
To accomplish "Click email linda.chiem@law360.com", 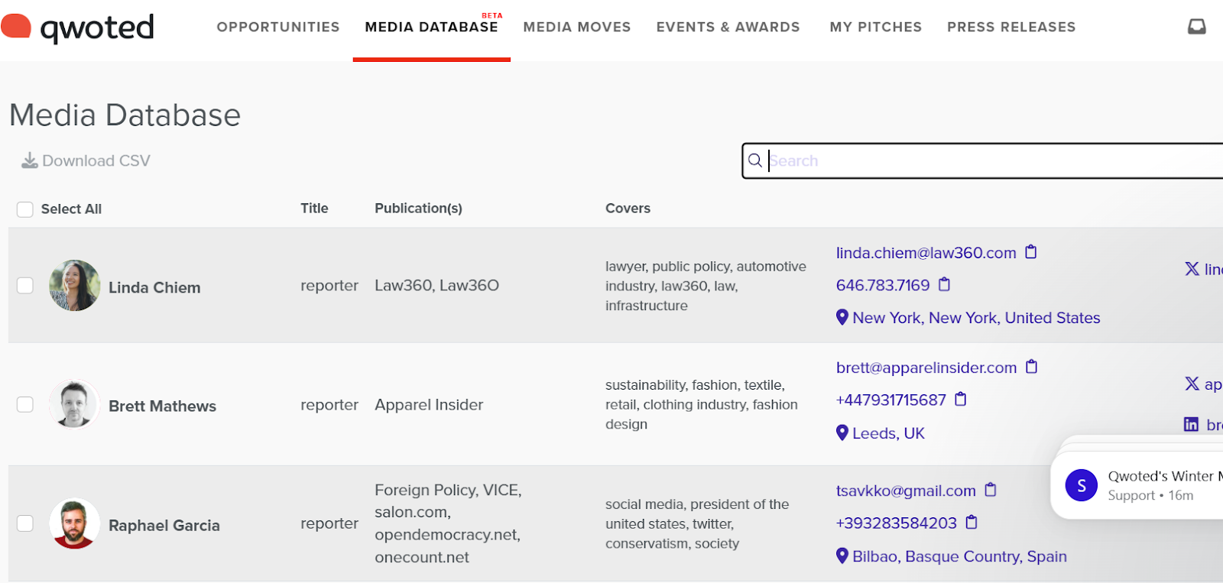I will click(x=926, y=253).
